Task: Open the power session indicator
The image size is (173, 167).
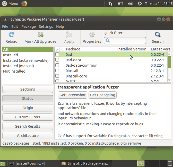Action: point(140,4)
